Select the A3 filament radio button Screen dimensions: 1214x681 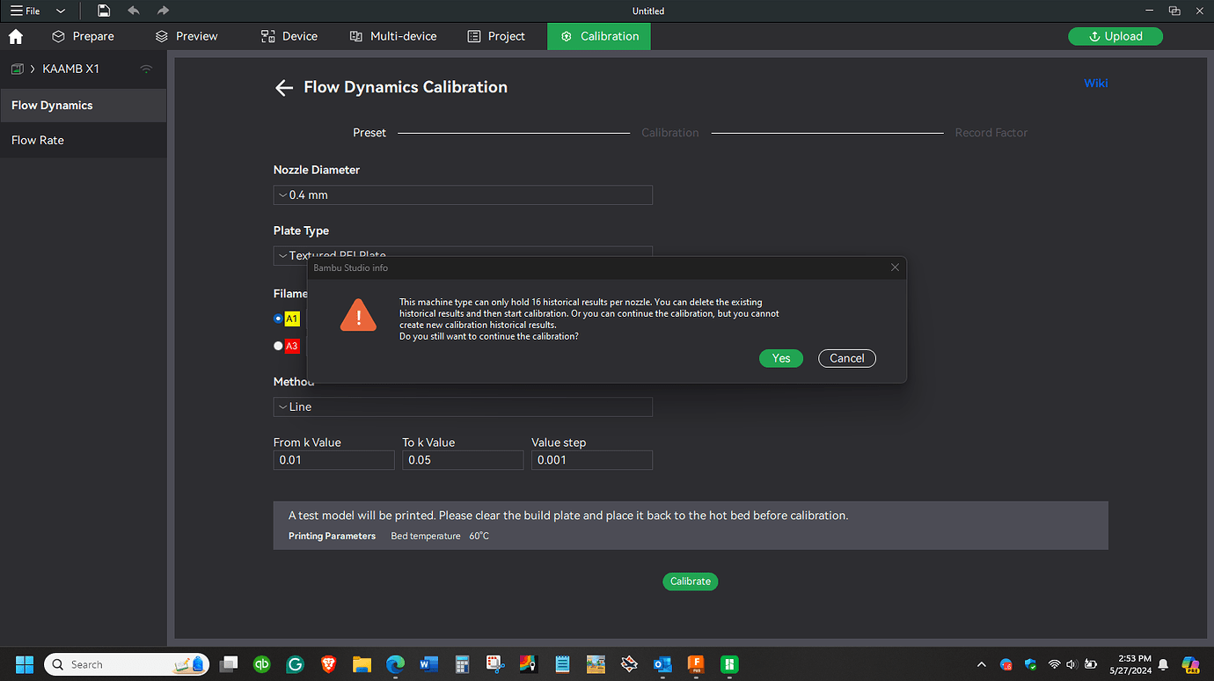coord(278,346)
